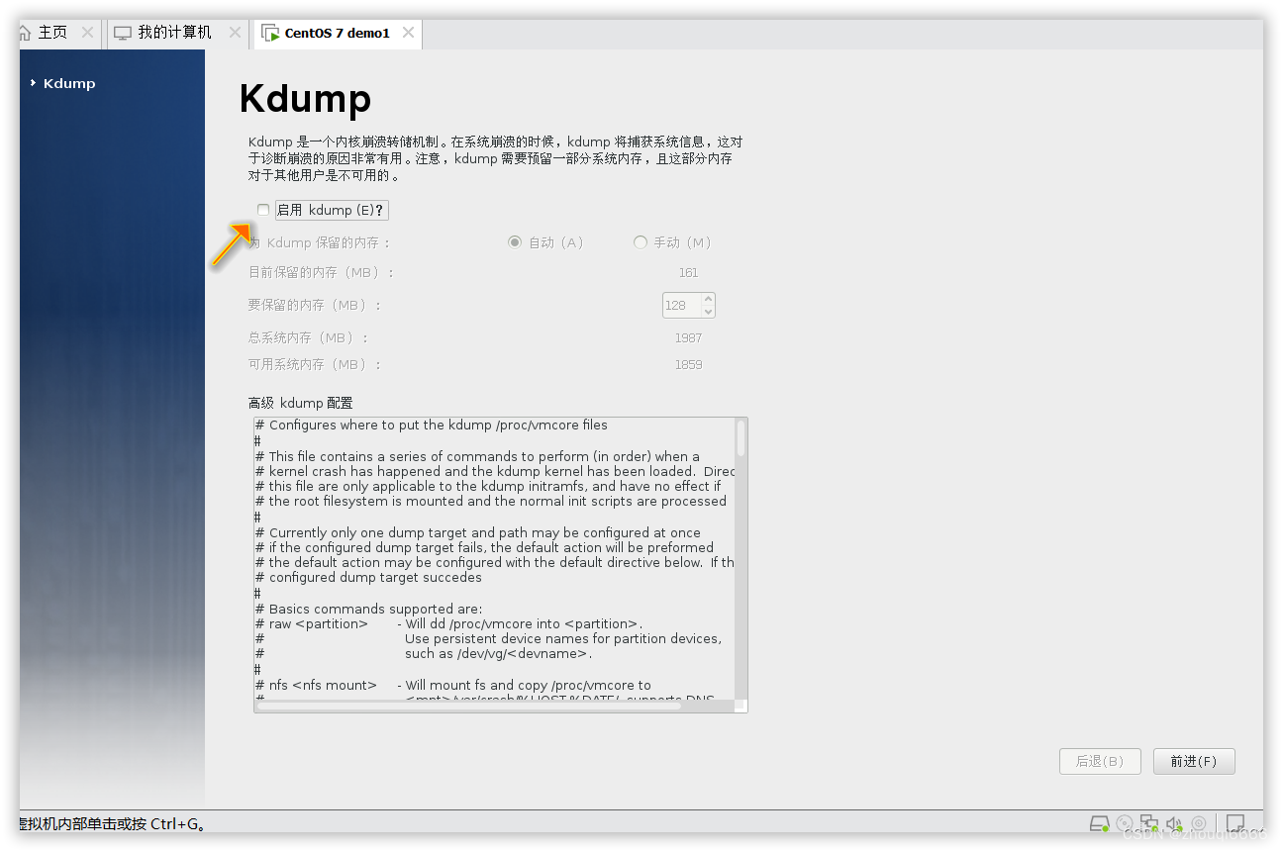
Task: Click the hard disk status icon
Action: pos(1099,823)
